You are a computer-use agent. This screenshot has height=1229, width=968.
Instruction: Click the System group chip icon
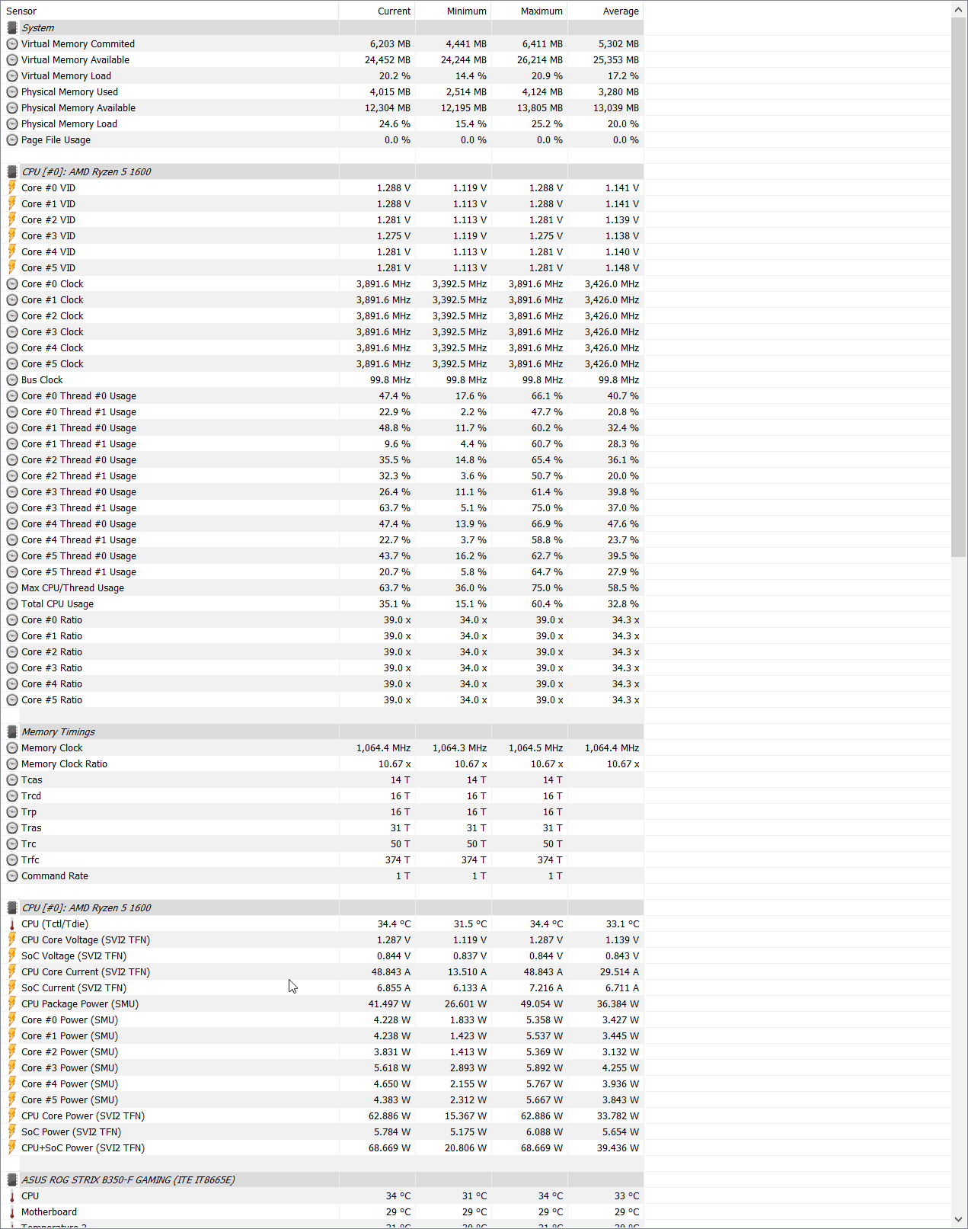point(12,28)
